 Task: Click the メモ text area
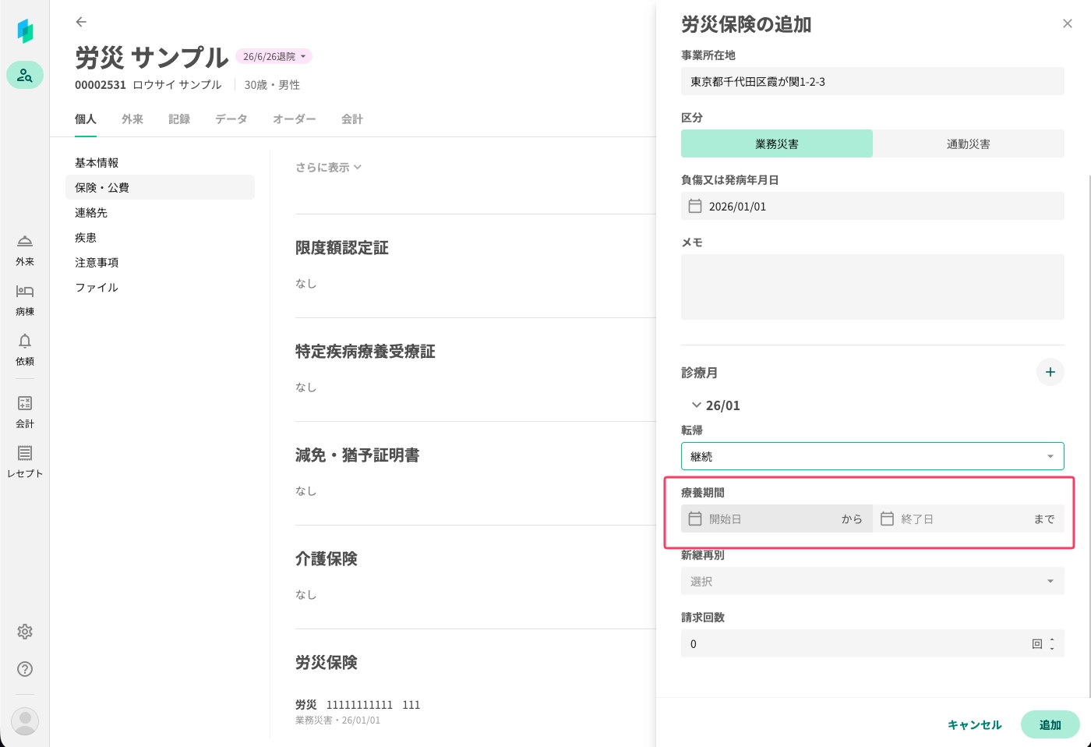pyautogui.click(x=873, y=287)
